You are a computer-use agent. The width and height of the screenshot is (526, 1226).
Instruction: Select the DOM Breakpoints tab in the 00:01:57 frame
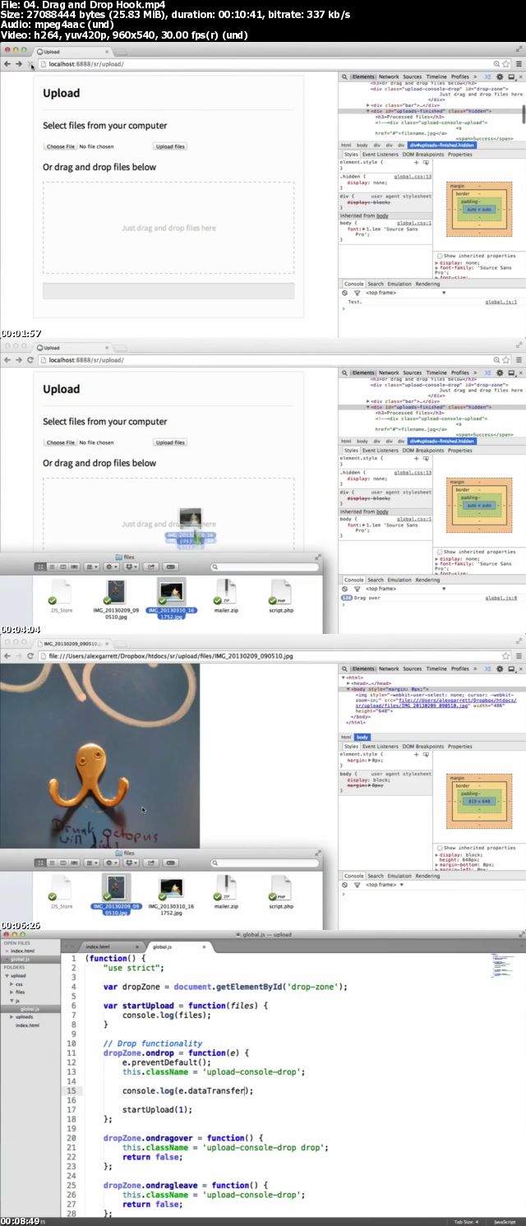tap(423, 154)
